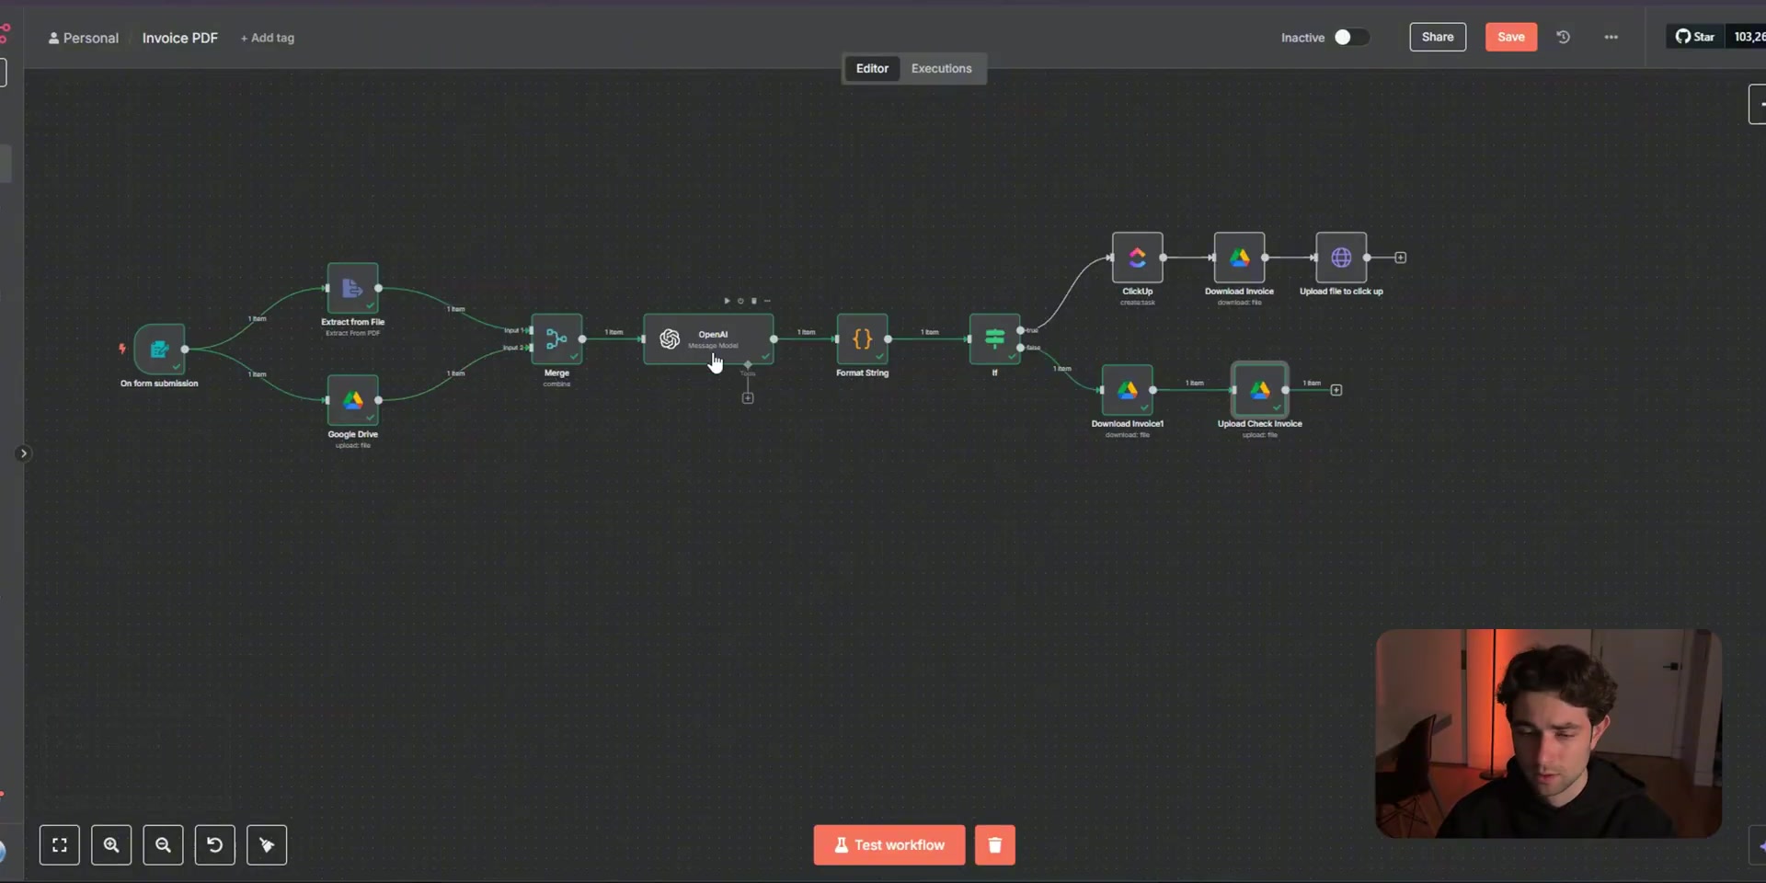Screen dimensions: 1766x883
Task: Delete the OpenAI node with its trash icon
Action: coord(754,301)
